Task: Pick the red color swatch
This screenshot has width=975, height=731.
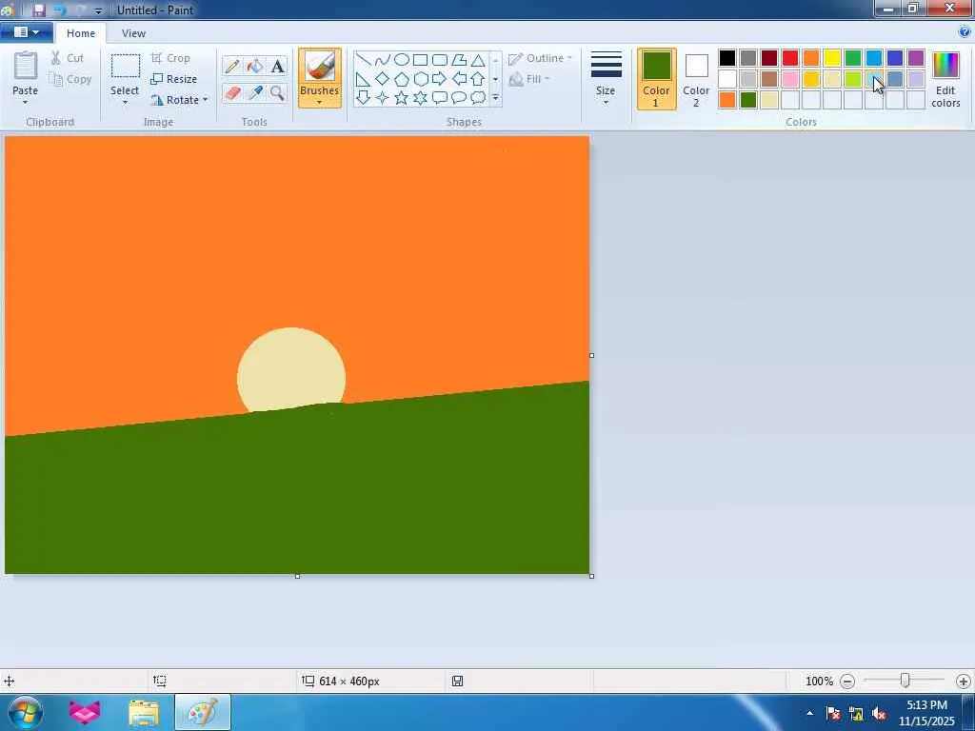Action: 790,59
